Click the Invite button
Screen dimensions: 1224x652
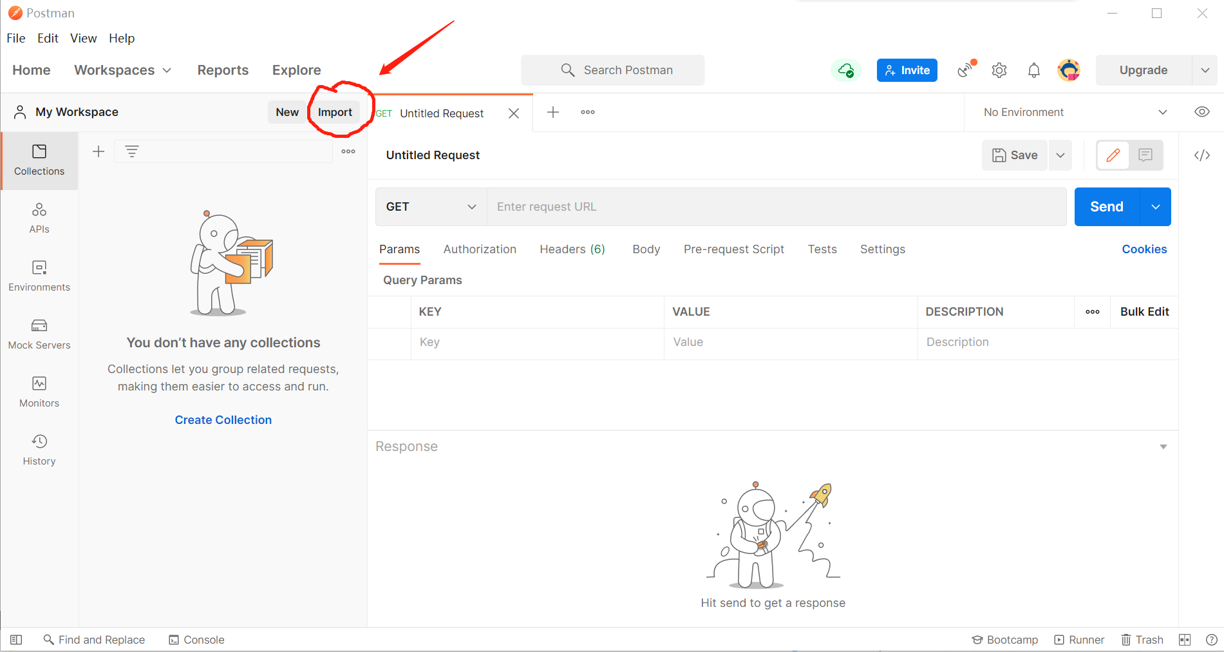[x=907, y=70]
